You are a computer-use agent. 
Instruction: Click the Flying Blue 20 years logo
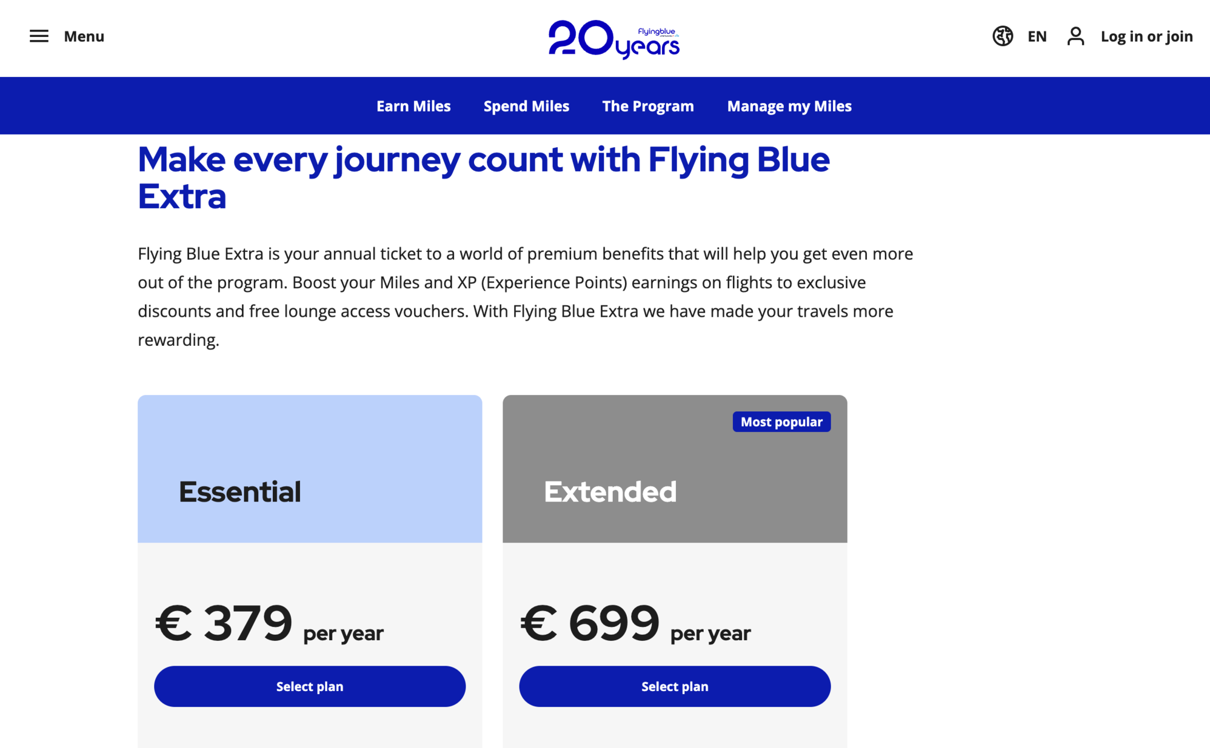[613, 39]
